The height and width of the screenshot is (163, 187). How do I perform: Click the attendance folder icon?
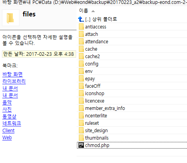coord(81,41)
